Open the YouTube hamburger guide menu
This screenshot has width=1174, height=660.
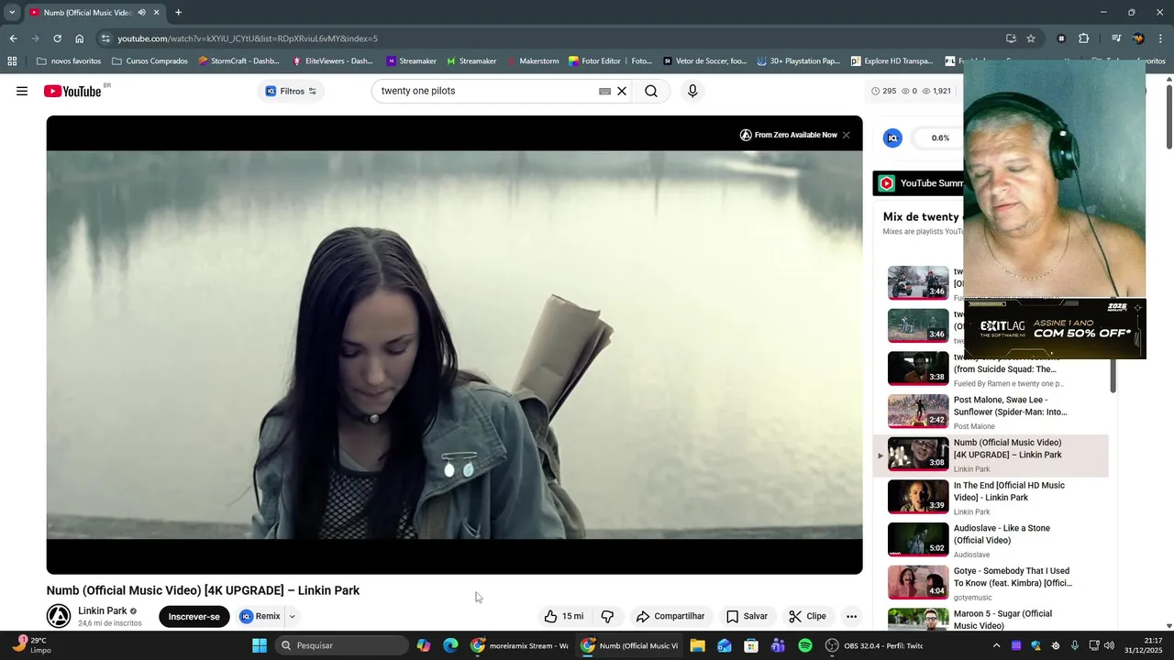(x=22, y=91)
